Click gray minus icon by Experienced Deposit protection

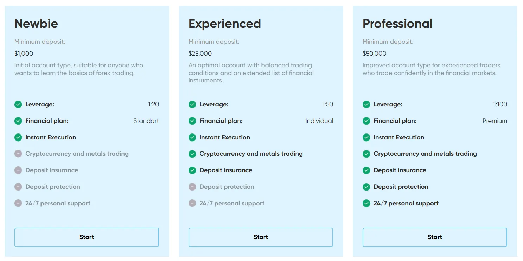pos(192,187)
